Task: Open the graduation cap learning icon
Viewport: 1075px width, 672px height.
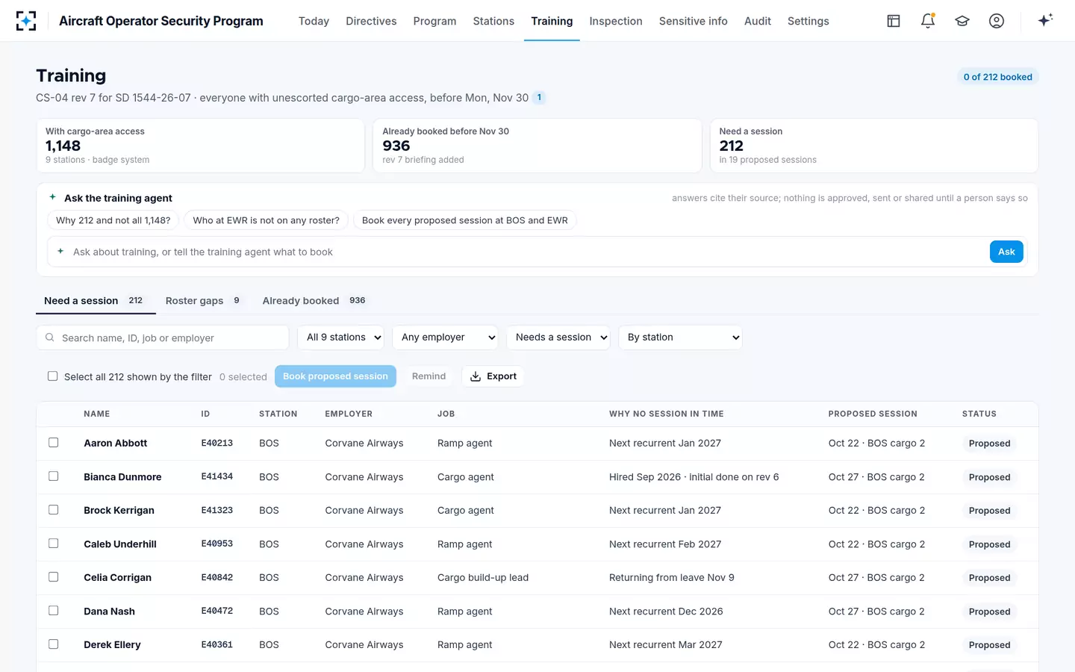Action: coord(962,21)
